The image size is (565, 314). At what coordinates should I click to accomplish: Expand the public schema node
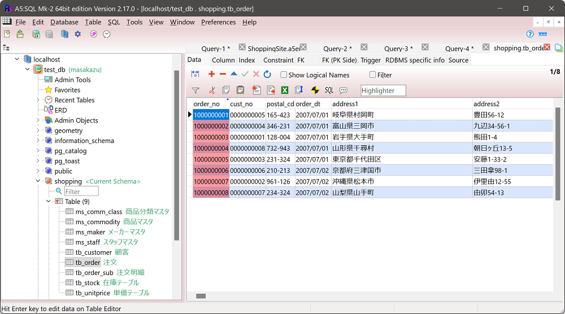click(x=38, y=171)
